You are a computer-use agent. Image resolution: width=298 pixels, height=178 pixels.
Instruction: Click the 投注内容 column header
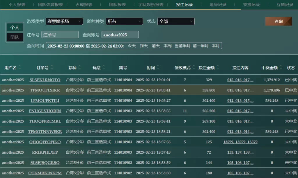240,68
